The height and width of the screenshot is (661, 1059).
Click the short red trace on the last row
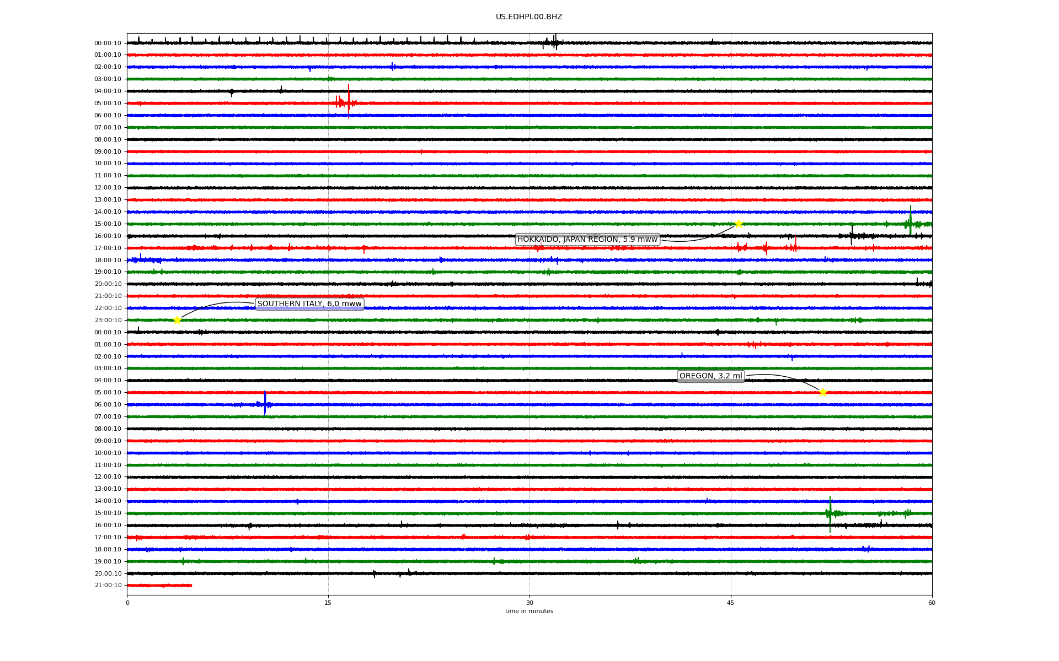pos(160,586)
